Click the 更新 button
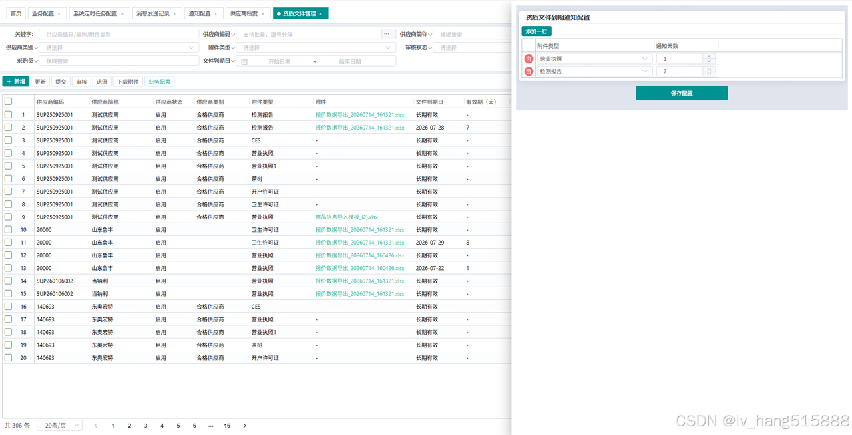This screenshot has width=852, height=435. pos(41,82)
